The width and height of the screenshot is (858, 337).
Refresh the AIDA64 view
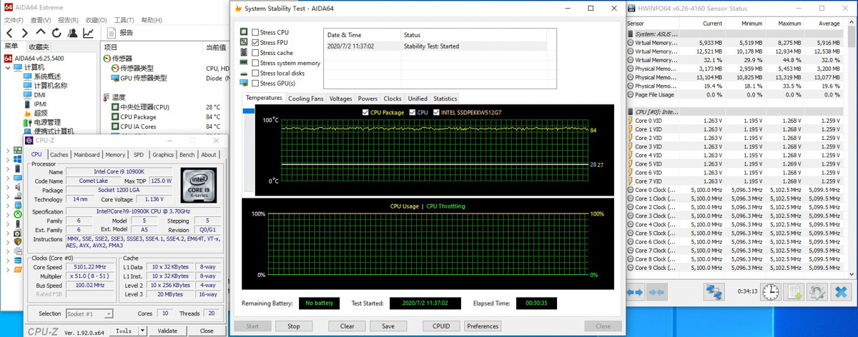(56, 33)
